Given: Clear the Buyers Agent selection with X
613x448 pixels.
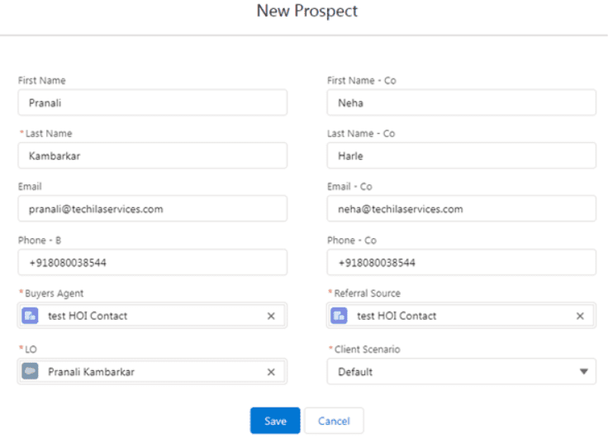Looking at the screenshot, I should pyautogui.click(x=271, y=316).
